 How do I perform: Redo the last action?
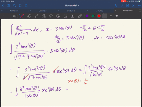pyautogui.click(x=122, y=6)
